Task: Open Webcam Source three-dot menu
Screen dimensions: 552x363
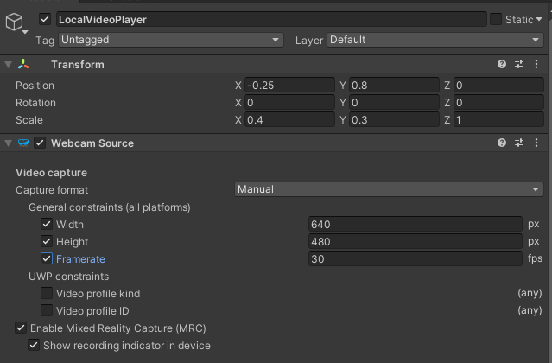Action: (536, 143)
